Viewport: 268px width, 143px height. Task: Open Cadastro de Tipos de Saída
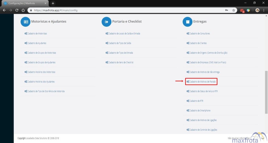[x=119, y=43]
